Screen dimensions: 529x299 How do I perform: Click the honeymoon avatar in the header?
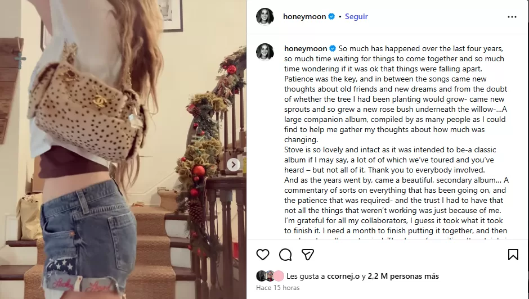point(265,16)
